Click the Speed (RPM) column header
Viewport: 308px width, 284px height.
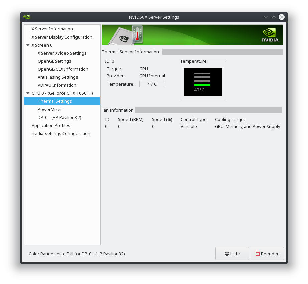(x=131, y=120)
